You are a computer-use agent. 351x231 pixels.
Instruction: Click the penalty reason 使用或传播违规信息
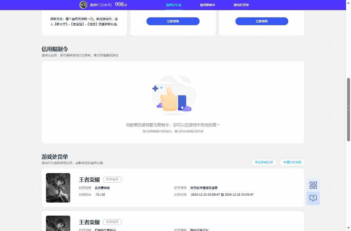pos(204,188)
